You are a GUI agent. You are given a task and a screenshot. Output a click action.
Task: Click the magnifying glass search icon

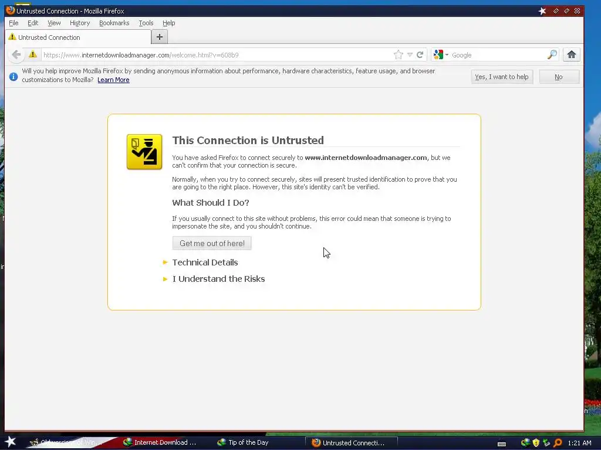pos(552,54)
